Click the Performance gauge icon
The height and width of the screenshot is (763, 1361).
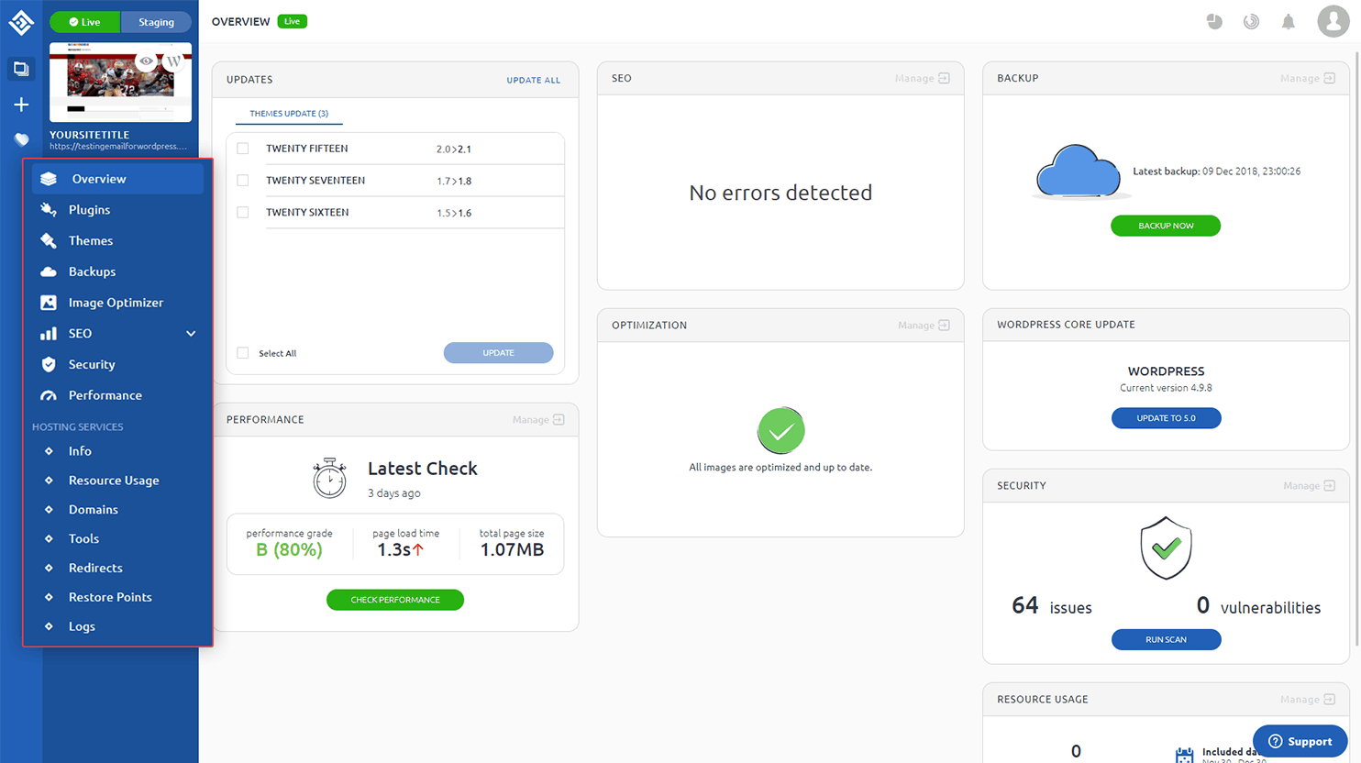pyautogui.click(x=49, y=395)
